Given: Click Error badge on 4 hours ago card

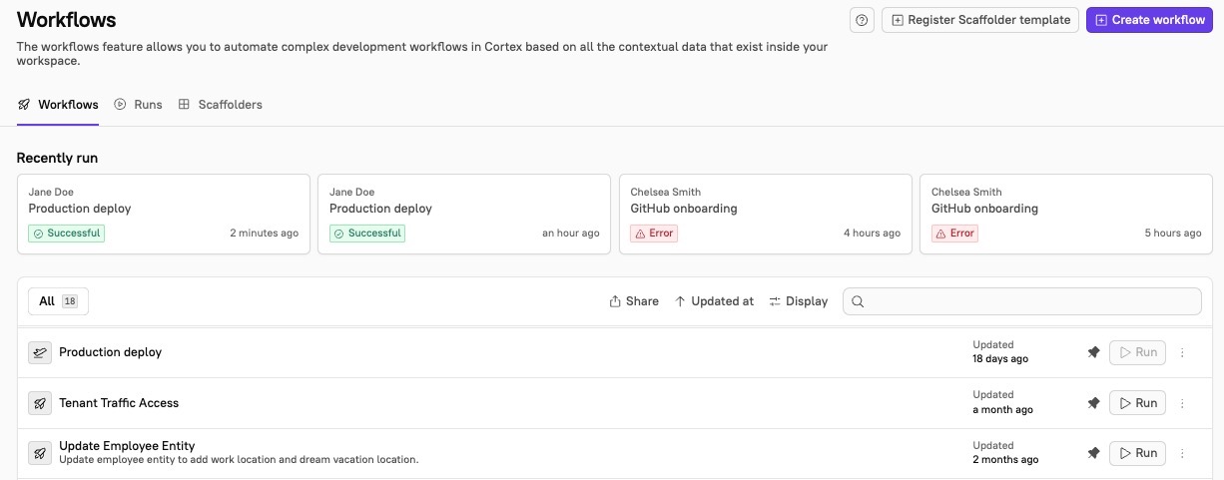Looking at the screenshot, I should coord(654,234).
